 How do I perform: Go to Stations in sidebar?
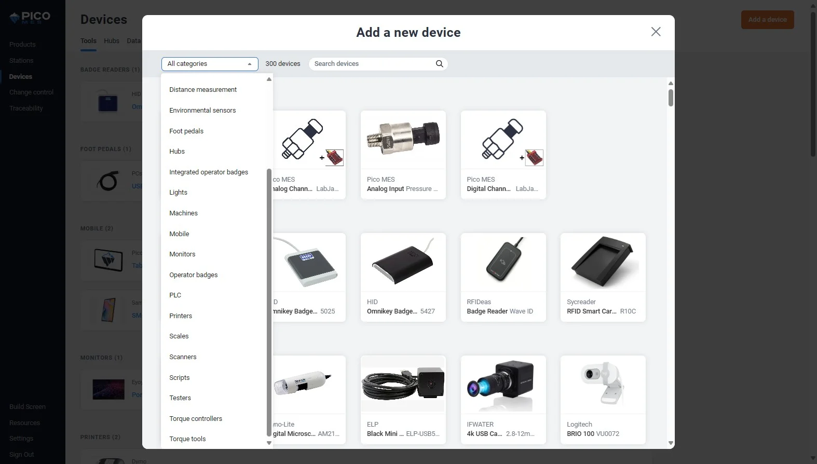(x=21, y=61)
